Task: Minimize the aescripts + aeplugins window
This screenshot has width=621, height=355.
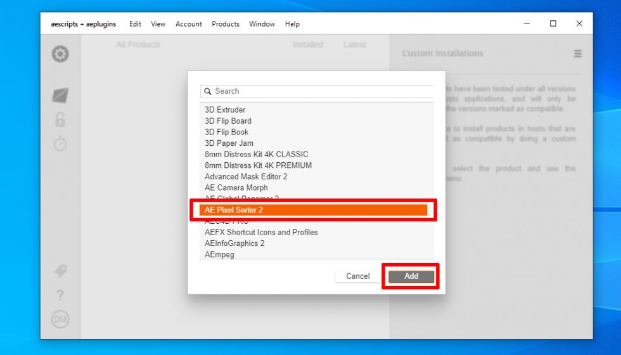Action: click(x=527, y=23)
